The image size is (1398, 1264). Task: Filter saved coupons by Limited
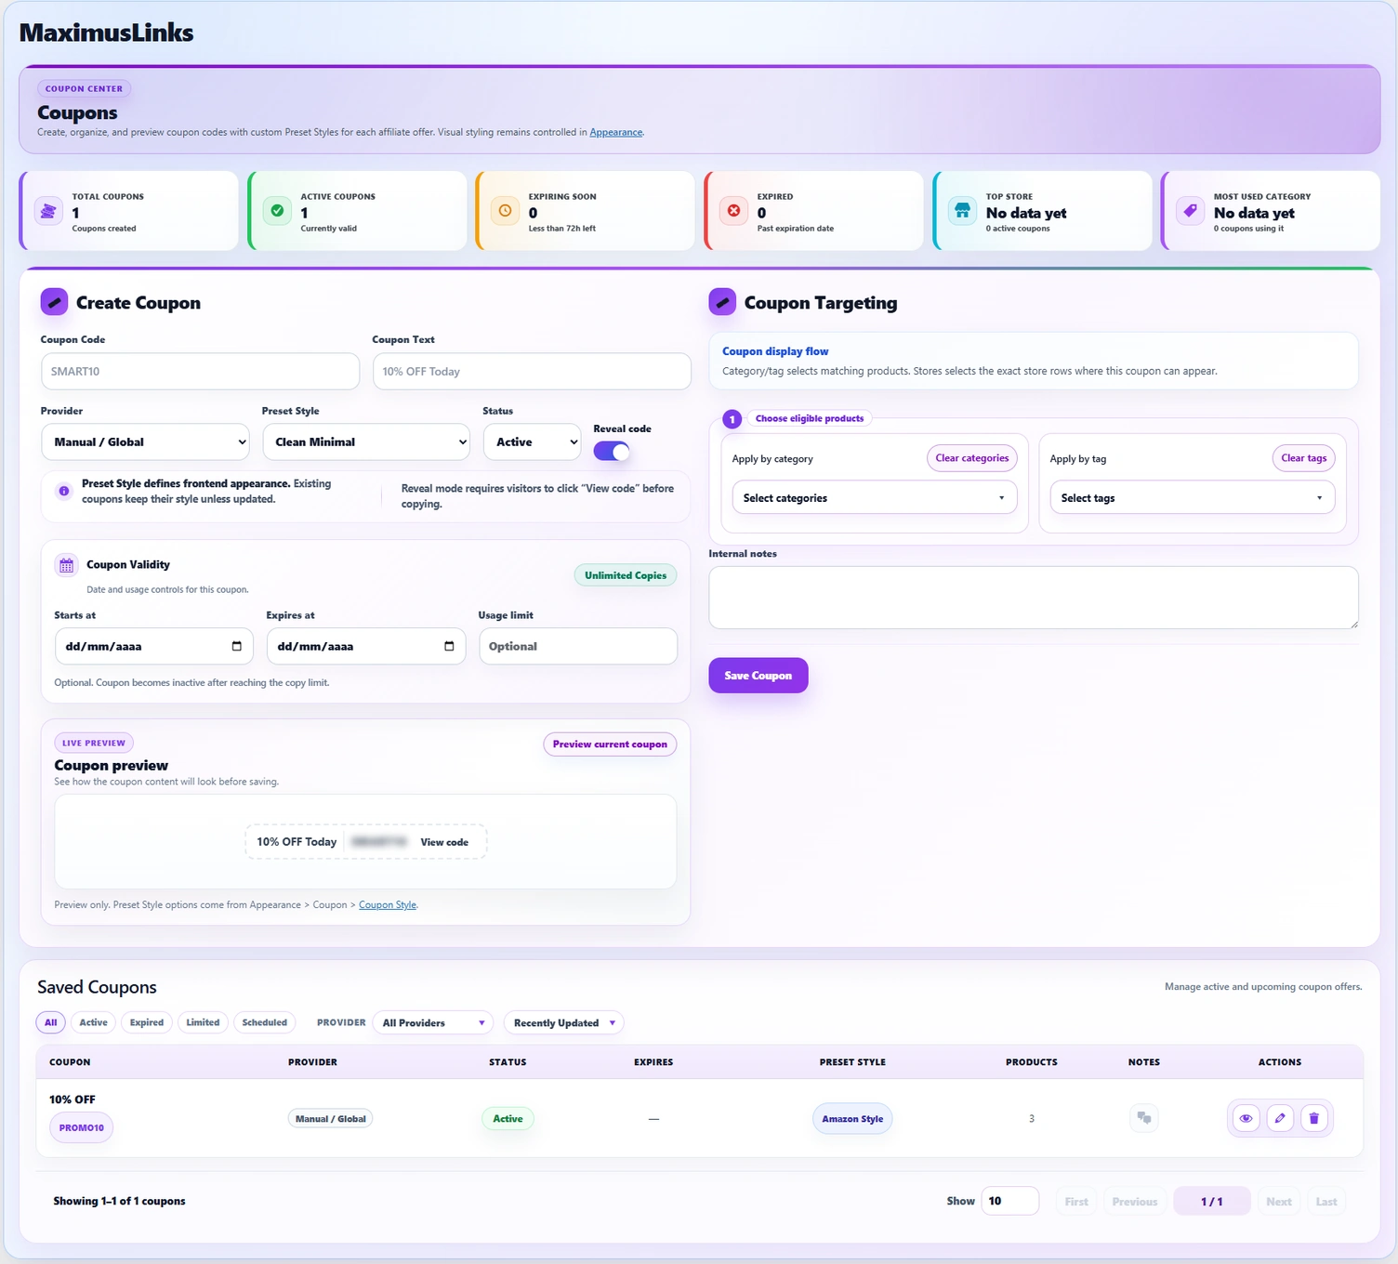click(x=203, y=1022)
